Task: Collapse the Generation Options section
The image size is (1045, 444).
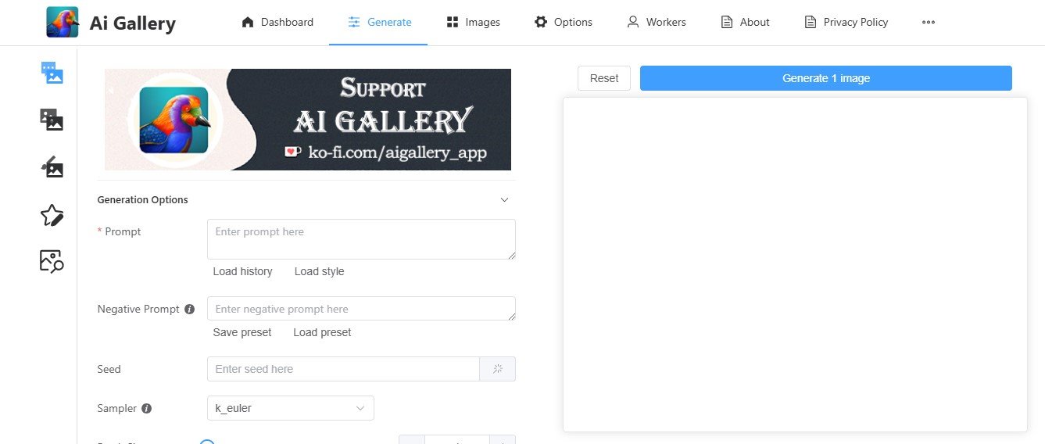Action: coord(504,200)
